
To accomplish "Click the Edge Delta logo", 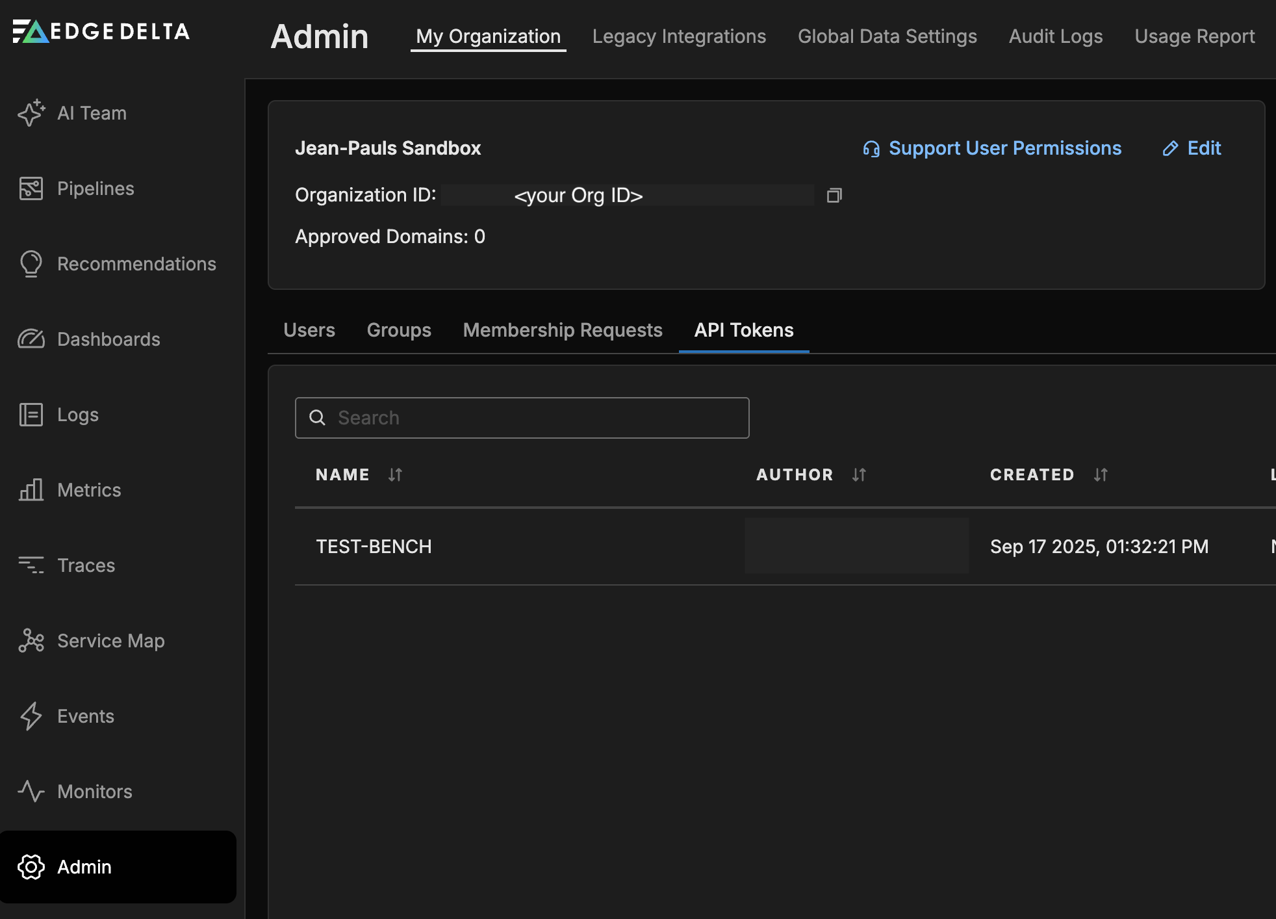I will click(100, 31).
